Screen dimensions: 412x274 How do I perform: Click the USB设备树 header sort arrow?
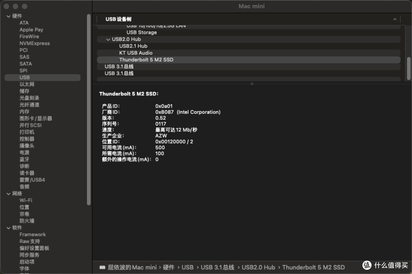[395, 19]
